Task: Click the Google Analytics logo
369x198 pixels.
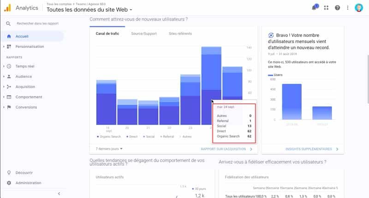Action: (x=7, y=8)
